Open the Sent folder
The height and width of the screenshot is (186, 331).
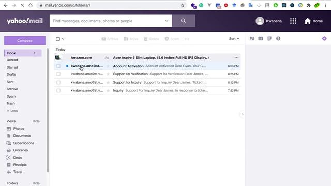click(x=10, y=82)
